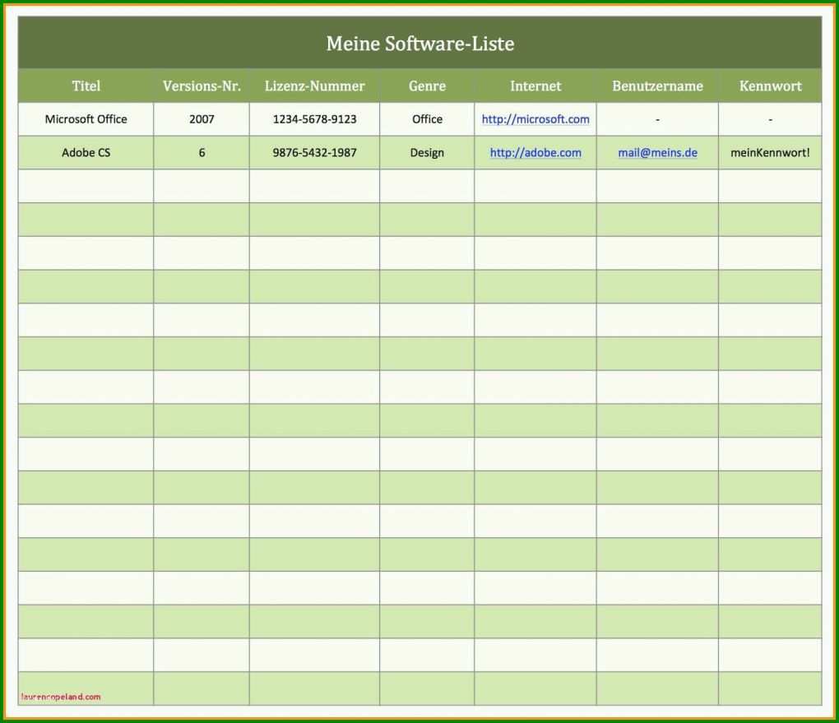
Task: Select the cell containing version 2007
Action: pos(202,119)
